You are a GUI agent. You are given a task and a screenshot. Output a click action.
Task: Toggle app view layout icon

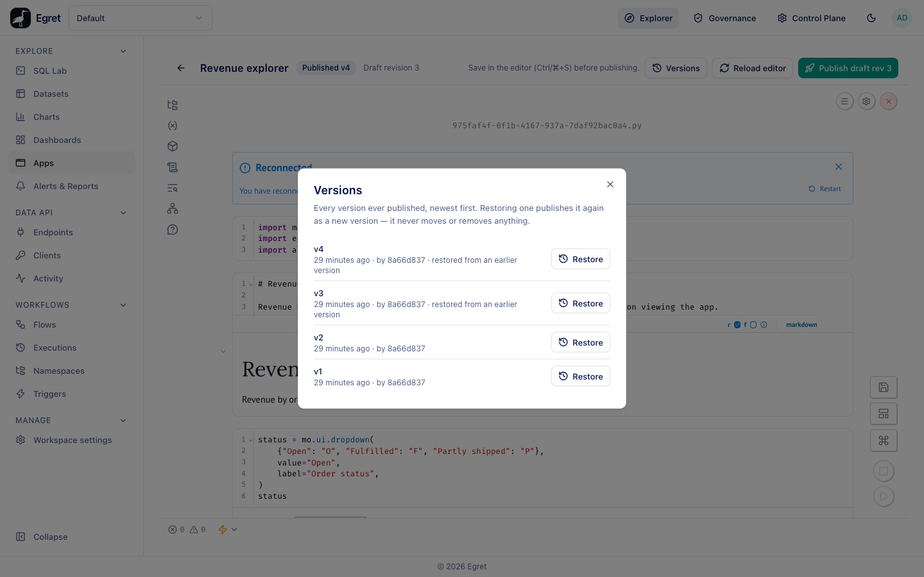(x=884, y=414)
